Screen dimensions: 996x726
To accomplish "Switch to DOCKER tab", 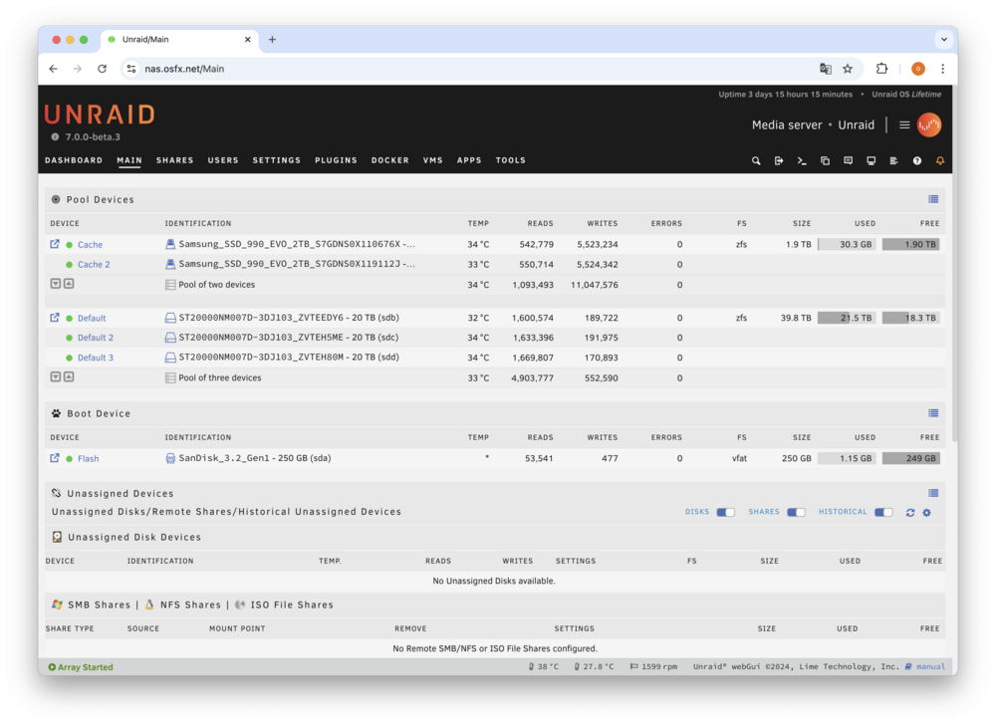I will tap(390, 160).
